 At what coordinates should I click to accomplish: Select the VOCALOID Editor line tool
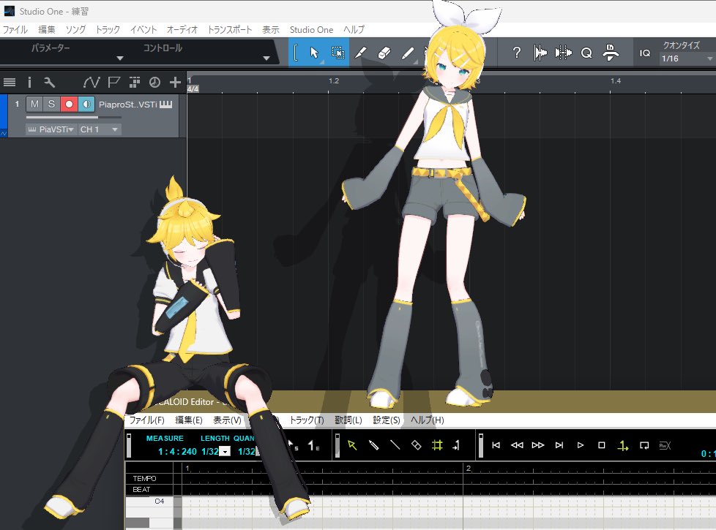pyautogui.click(x=395, y=445)
